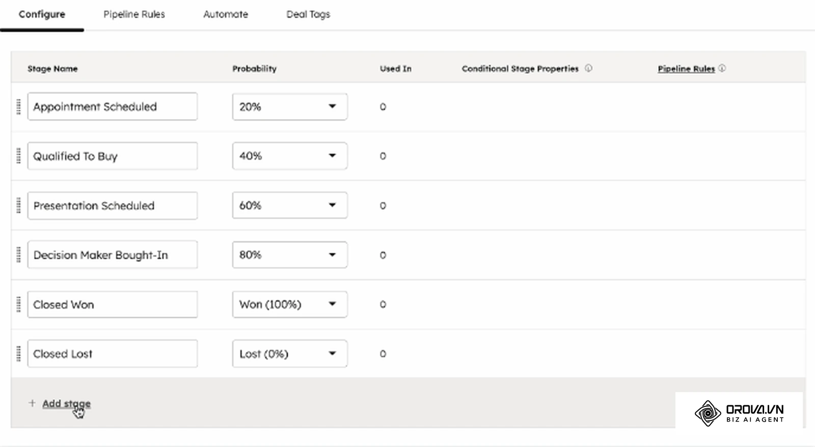
Task: Edit the Closed Lost stage name field
Action: (x=113, y=353)
